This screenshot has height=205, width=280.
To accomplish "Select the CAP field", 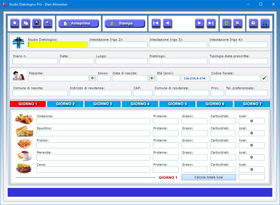I will pyautogui.click(x=143, y=93).
